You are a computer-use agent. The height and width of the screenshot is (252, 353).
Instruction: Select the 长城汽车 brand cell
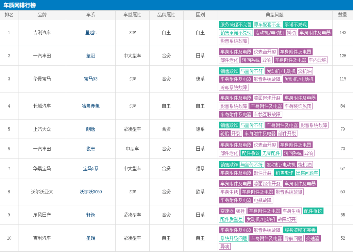click(42, 106)
